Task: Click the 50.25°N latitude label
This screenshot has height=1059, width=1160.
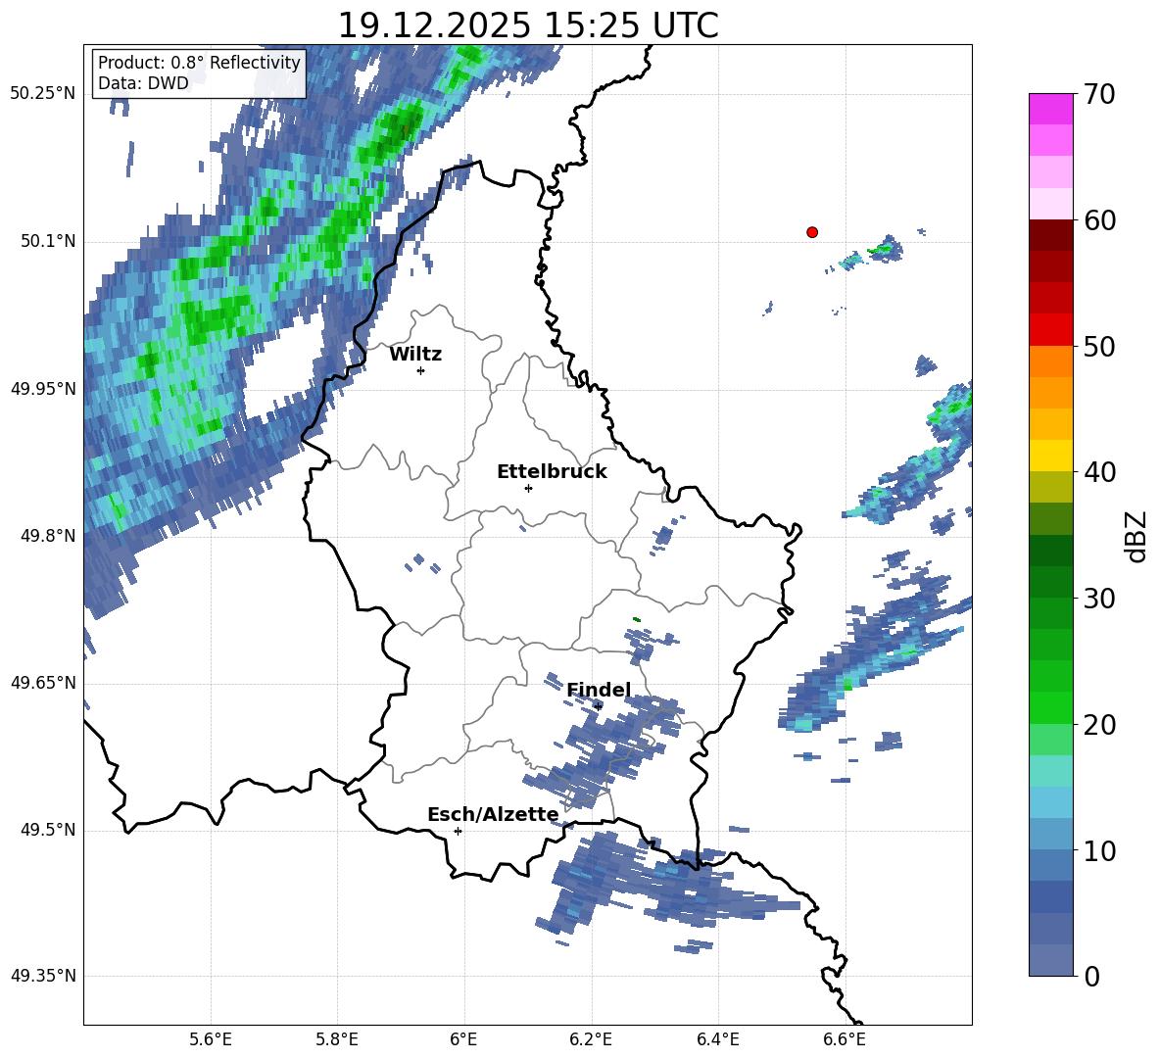Action: (x=43, y=94)
